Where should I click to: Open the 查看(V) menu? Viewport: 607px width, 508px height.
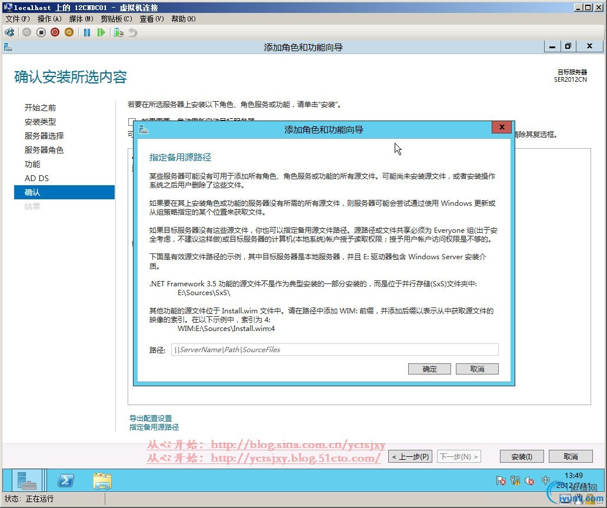151,19
